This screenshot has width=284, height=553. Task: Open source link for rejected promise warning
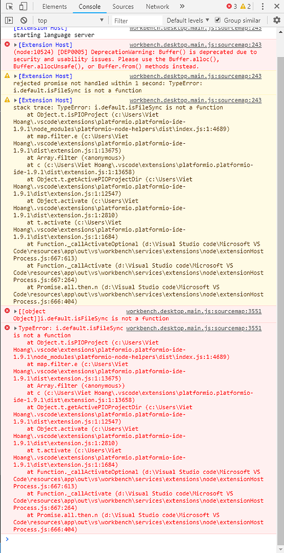tap(196, 76)
